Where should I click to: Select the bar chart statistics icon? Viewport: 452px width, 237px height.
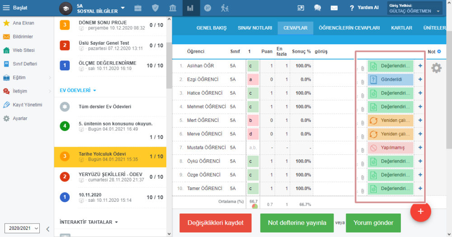(190, 8)
